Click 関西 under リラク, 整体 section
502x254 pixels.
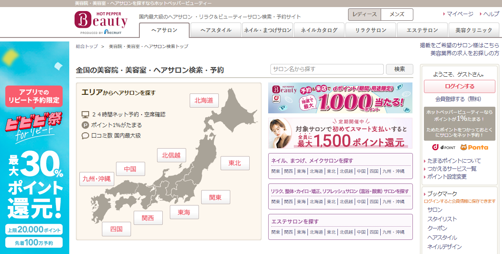coord(288,202)
